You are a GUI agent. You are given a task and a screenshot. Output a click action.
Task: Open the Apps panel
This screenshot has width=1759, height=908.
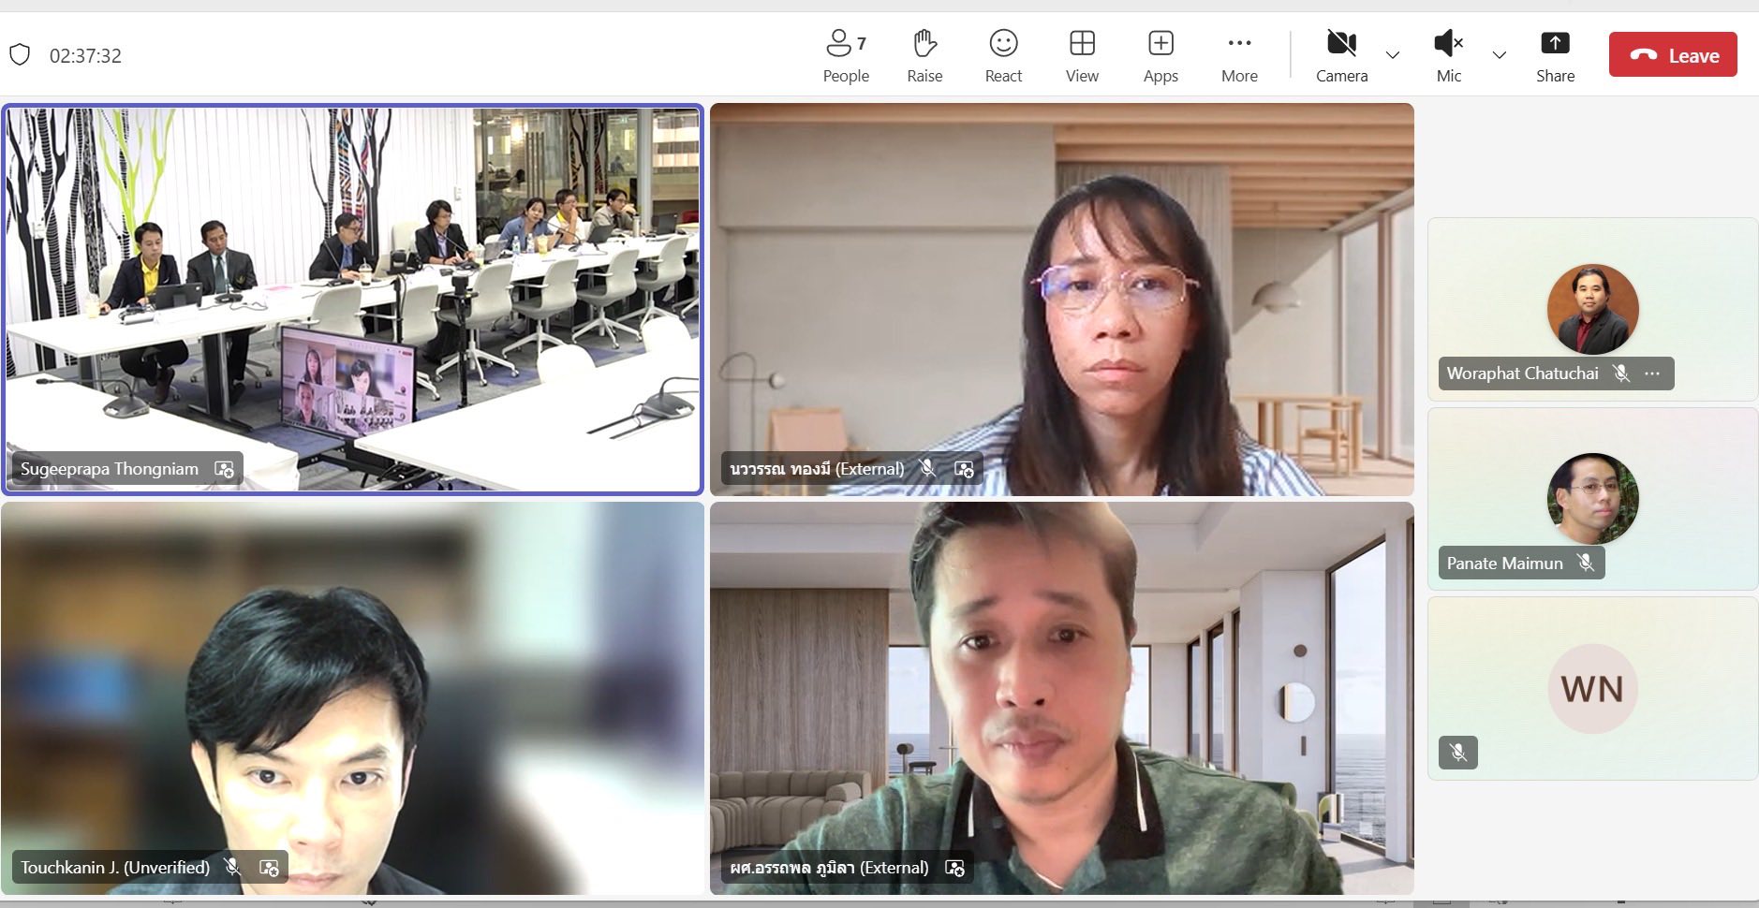click(x=1160, y=55)
